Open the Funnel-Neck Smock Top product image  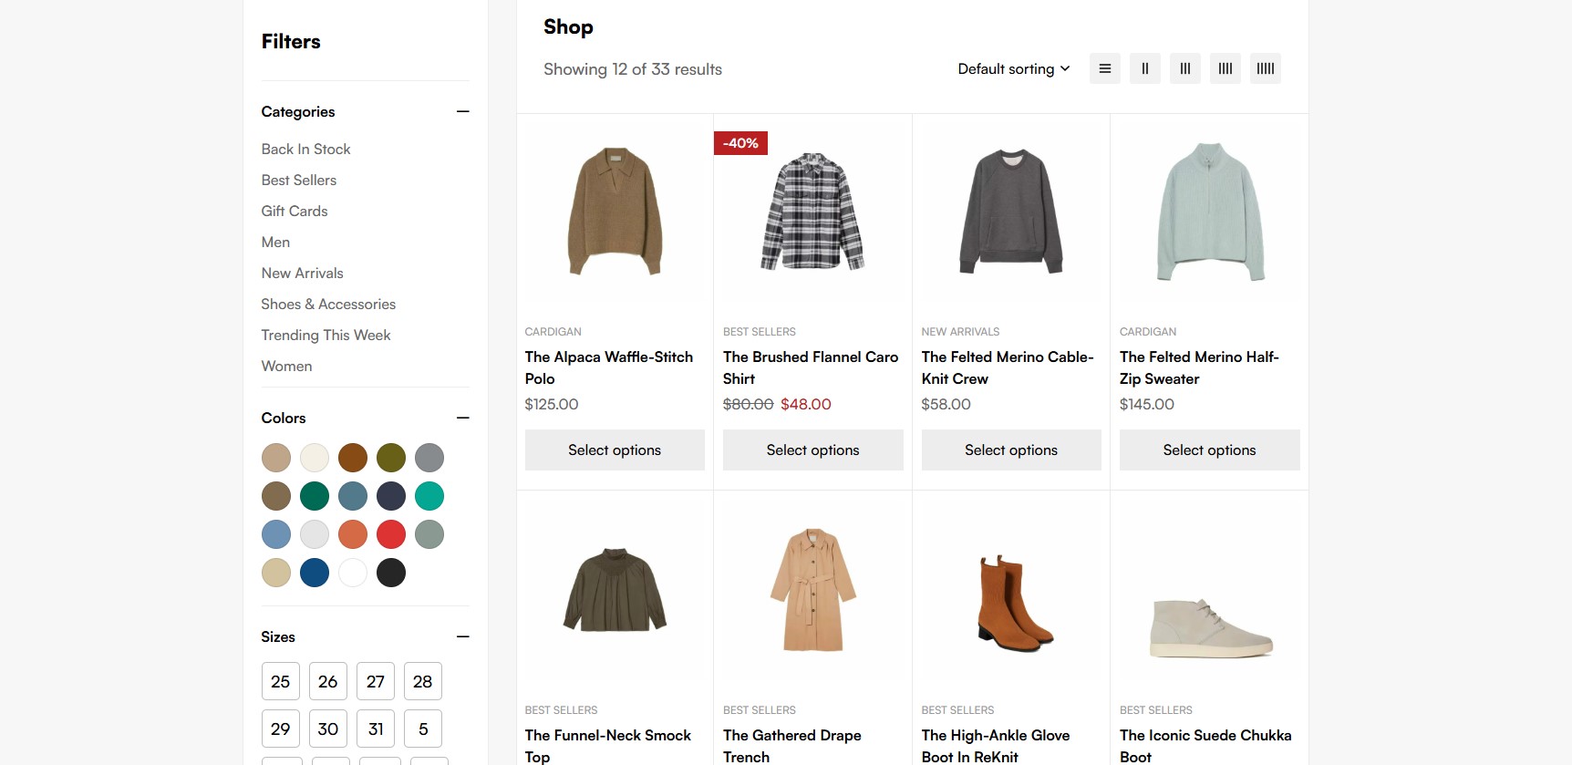[615, 590]
